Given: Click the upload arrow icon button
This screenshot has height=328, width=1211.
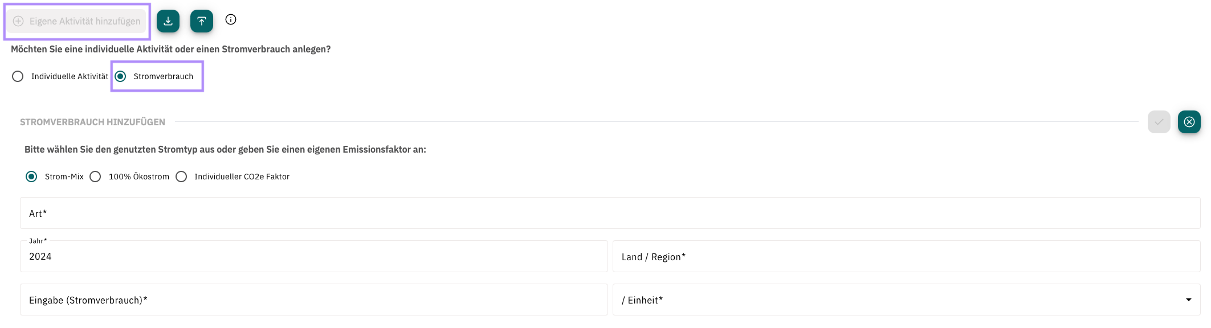Looking at the screenshot, I should 202,21.
